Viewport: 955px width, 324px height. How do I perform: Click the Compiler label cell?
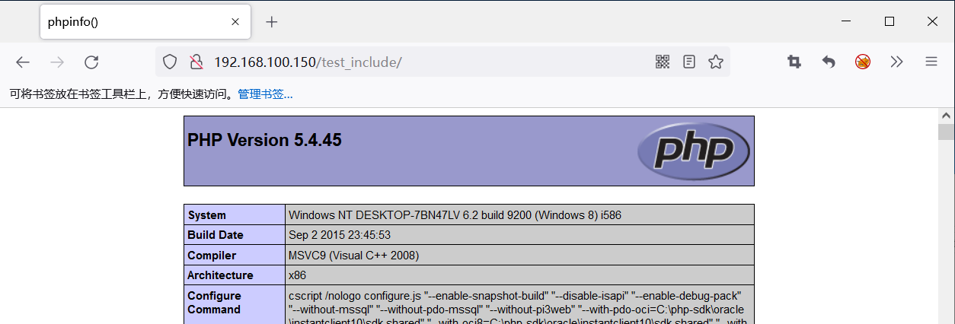[x=235, y=256]
